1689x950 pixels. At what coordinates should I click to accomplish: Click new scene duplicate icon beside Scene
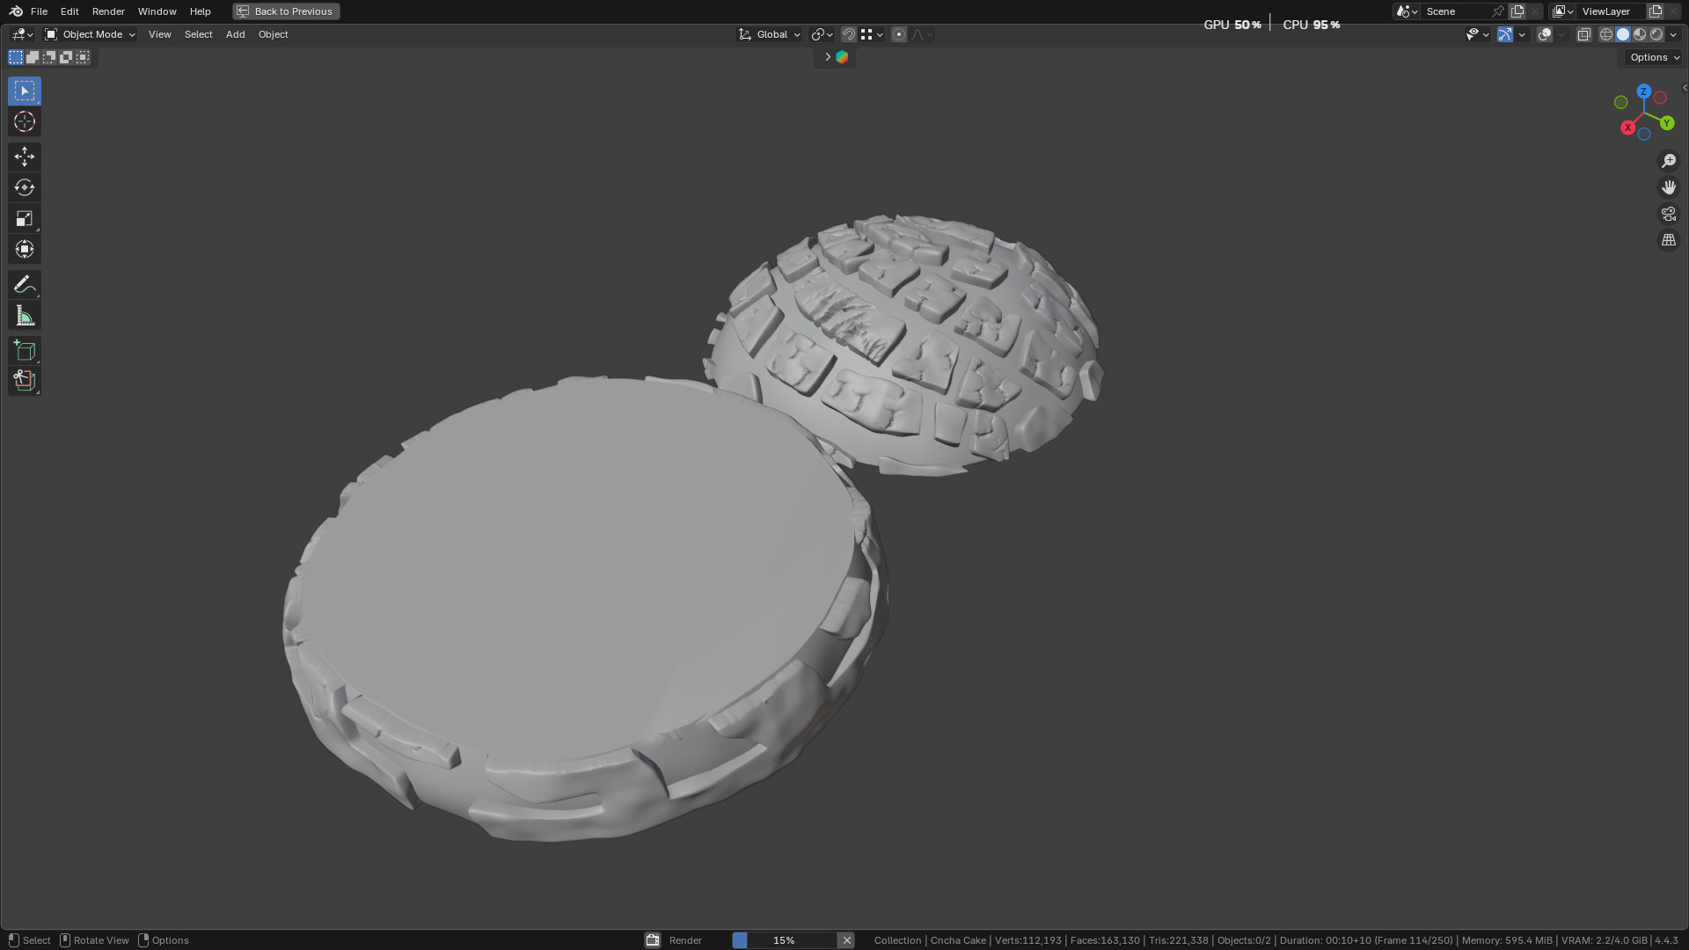click(x=1517, y=11)
